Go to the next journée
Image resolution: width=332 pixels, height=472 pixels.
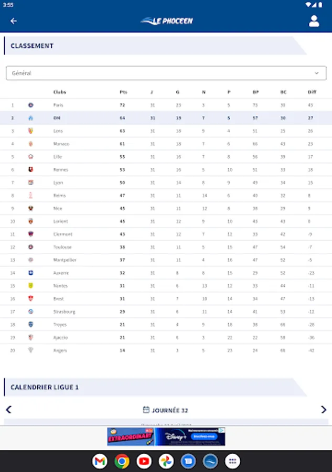[x=323, y=410]
